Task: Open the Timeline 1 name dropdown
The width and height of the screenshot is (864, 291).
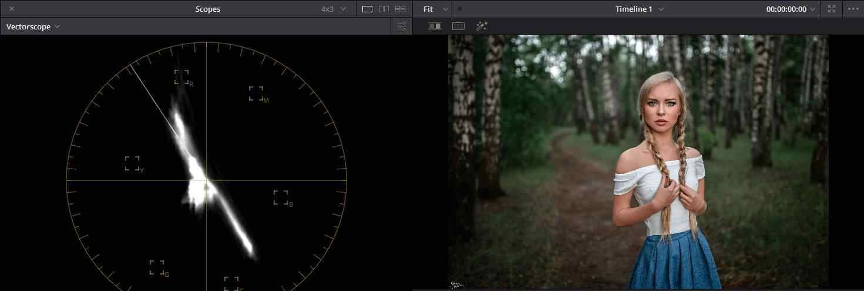Action: [640, 9]
